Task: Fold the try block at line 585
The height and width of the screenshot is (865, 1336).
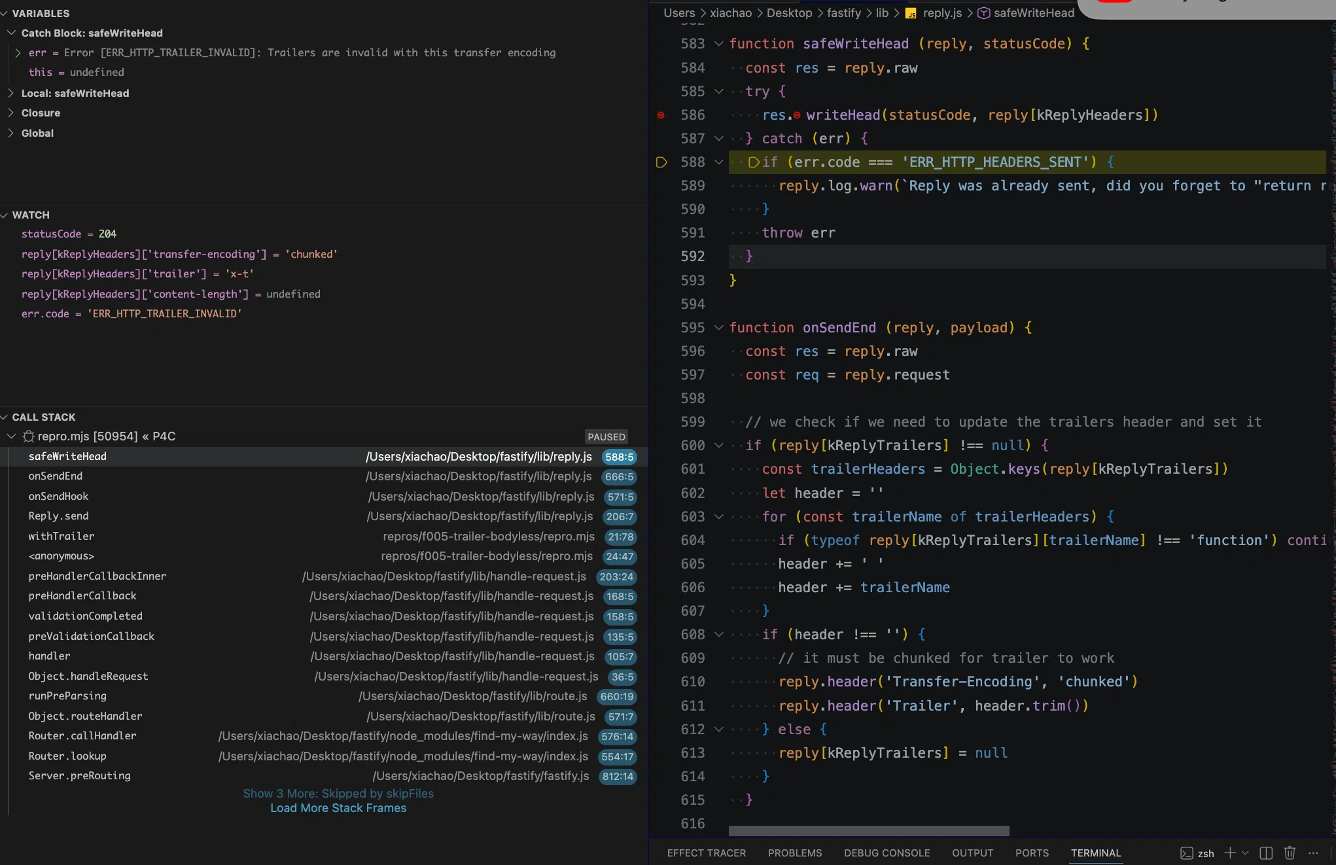Action: pyautogui.click(x=718, y=92)
